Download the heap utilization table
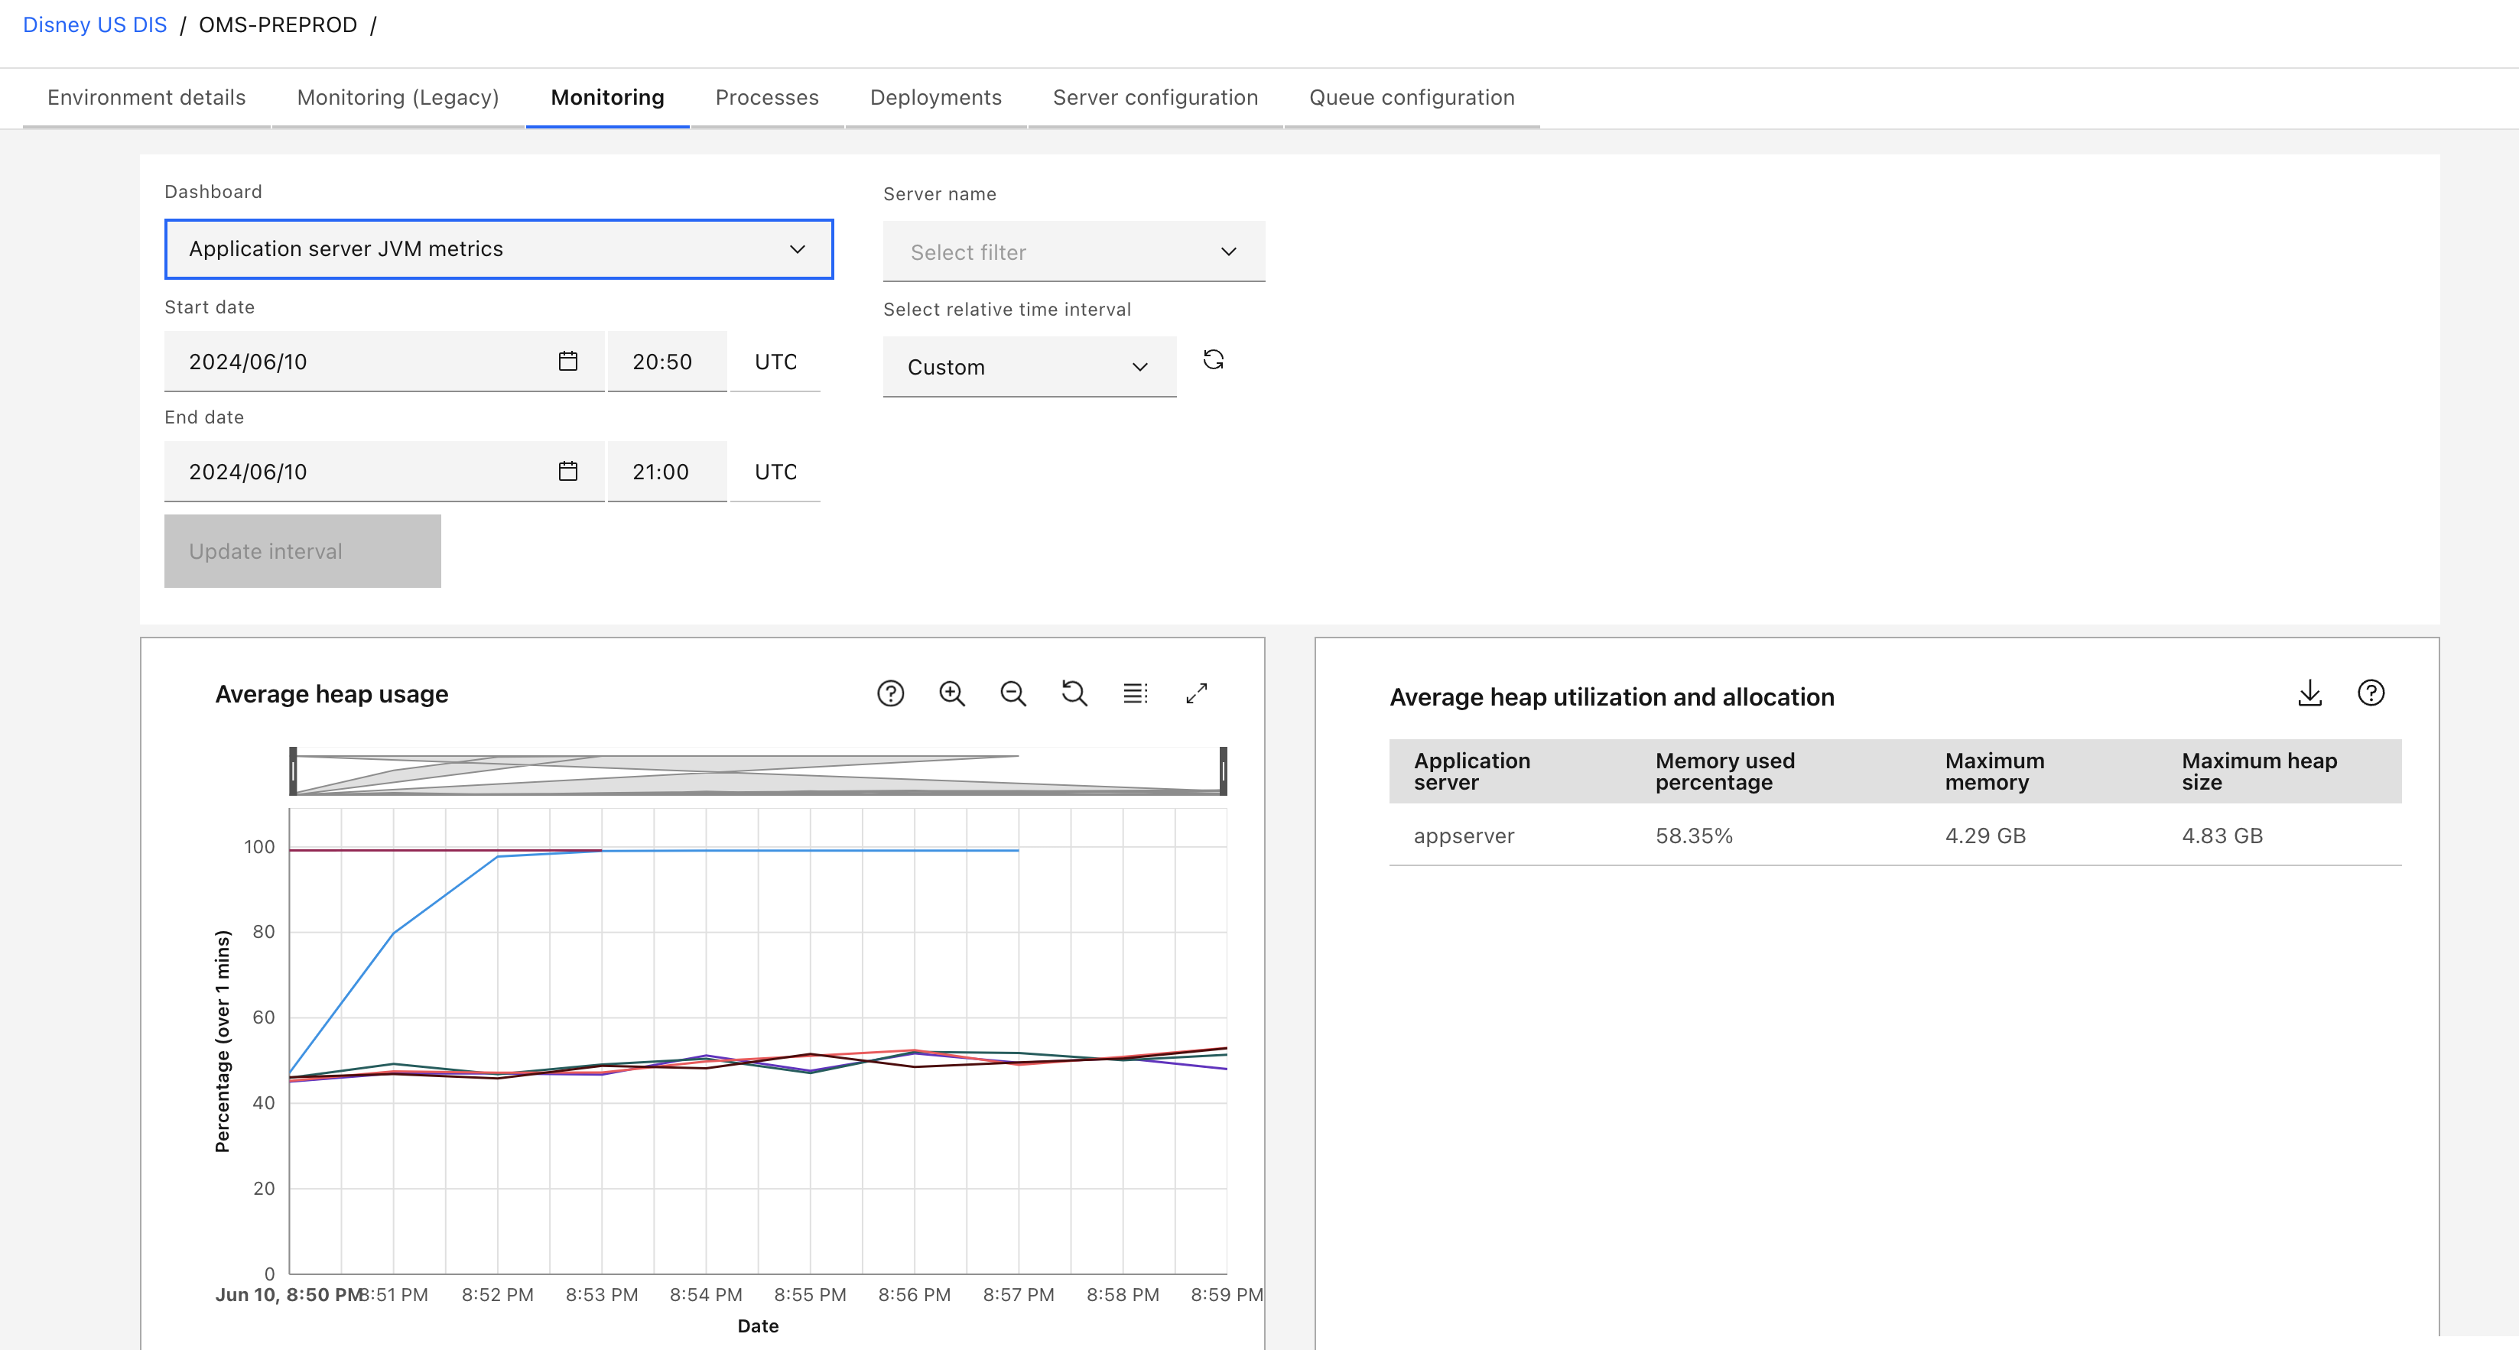The width and height of the screenshot is (2519, 1350). tap(2309, 693)
